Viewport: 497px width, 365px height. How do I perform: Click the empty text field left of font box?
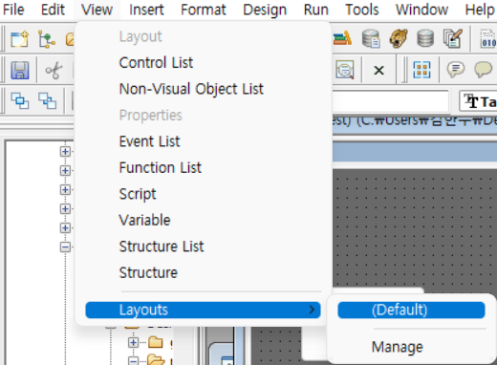pos(391,101)
